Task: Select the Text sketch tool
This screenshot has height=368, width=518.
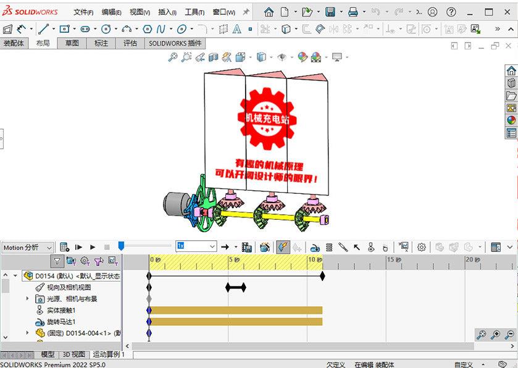Action: [237, 29]
